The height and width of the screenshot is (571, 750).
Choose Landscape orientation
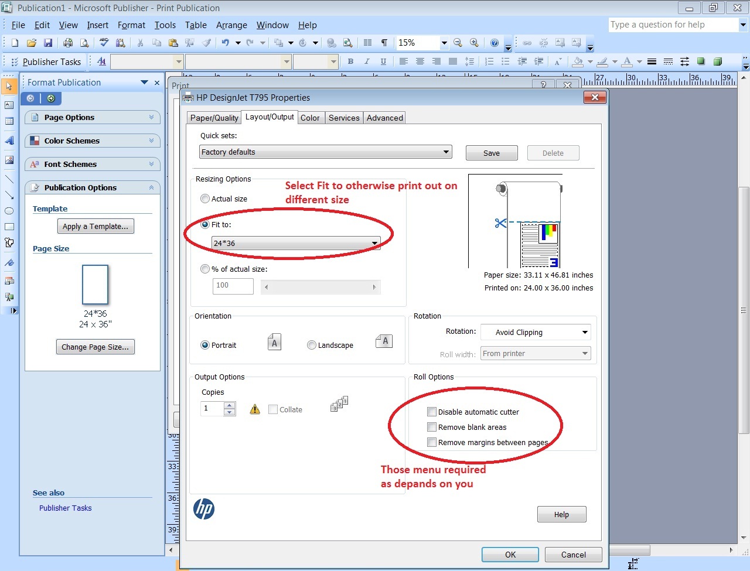[312, 345]
